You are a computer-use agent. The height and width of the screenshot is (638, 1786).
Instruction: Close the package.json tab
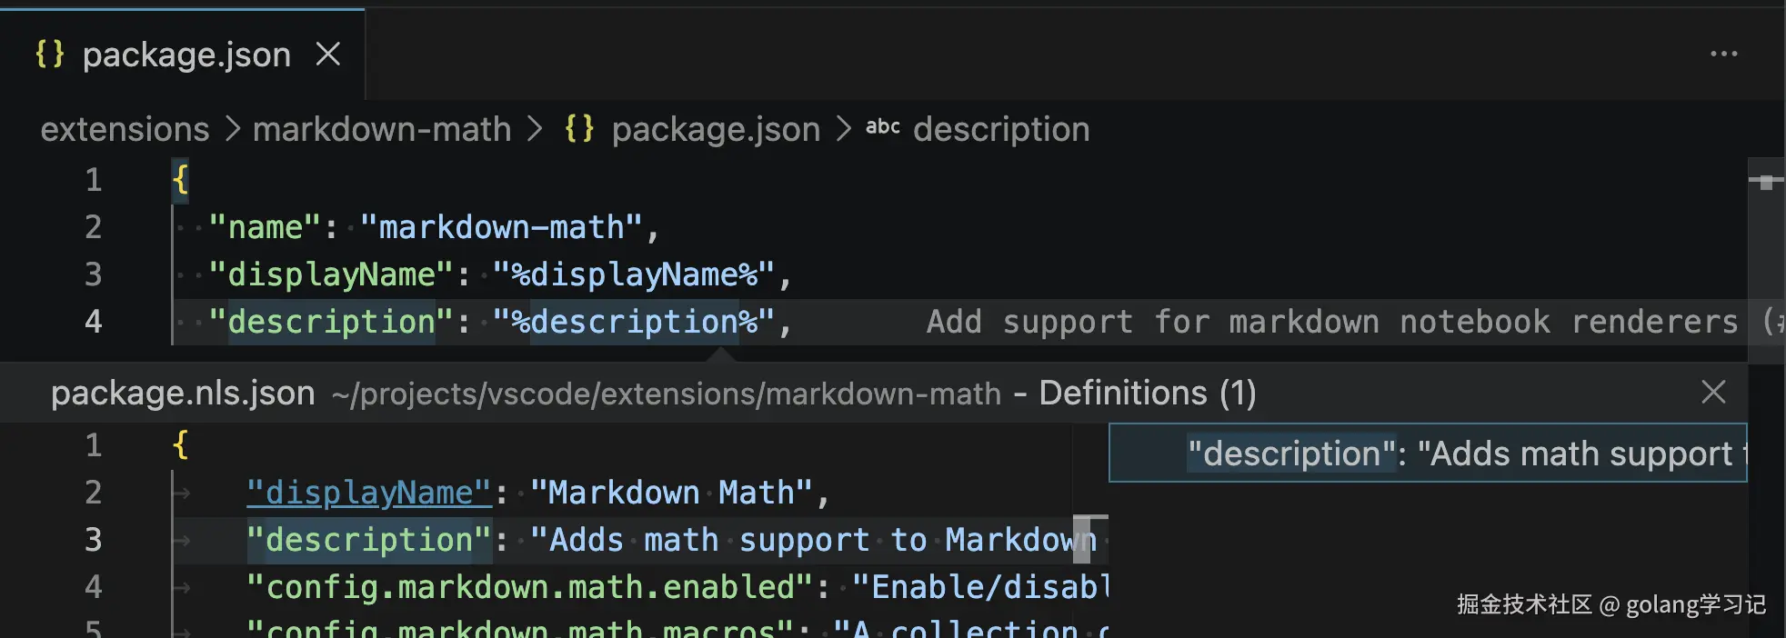click(x=328, y=55)
